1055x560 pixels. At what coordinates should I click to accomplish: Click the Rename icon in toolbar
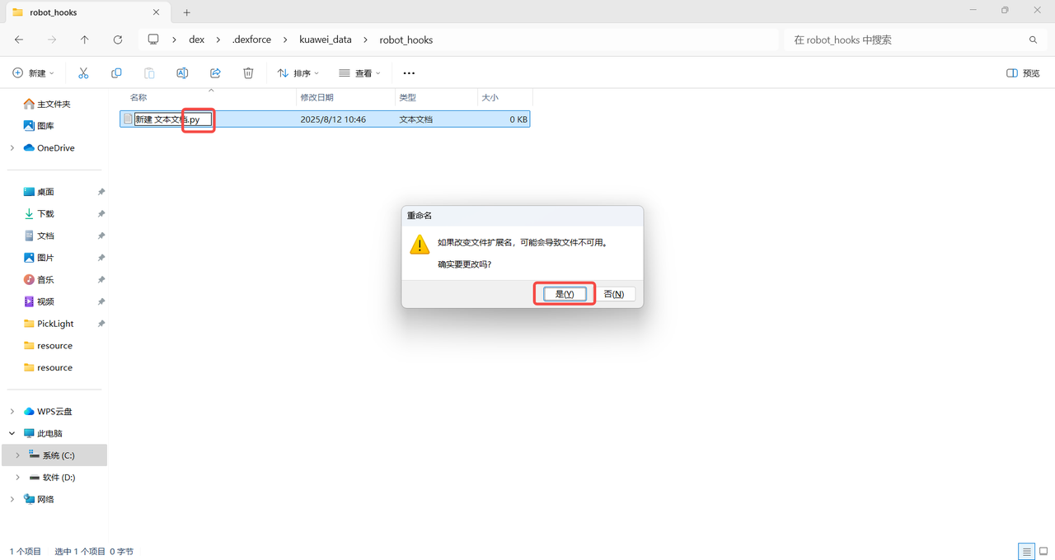click(x=182, y=73)
